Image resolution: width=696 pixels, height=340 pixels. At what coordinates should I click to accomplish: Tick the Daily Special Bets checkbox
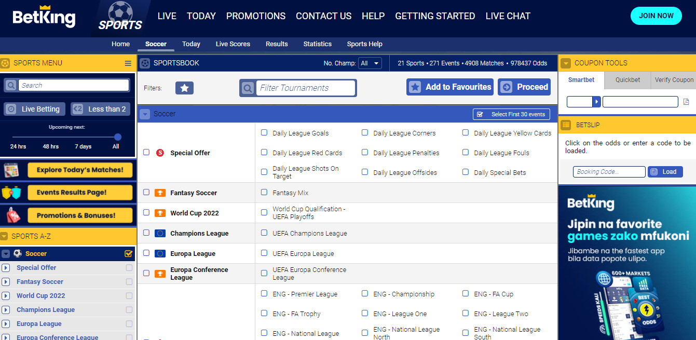466,172
